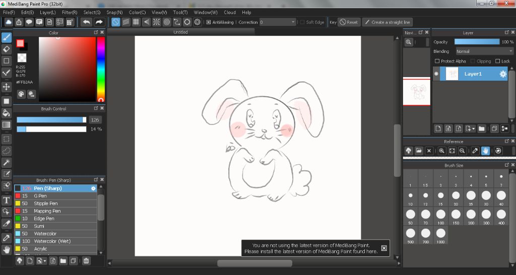Select the Text tool
Viewport: 516px width, 275px height.
(x=7, y=200)
